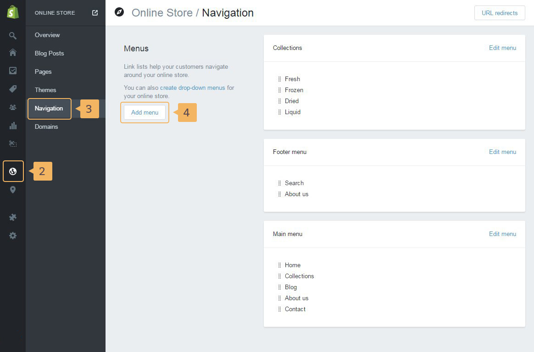
Task: Click the URL redirects button
Action: (x=499, y=13)
